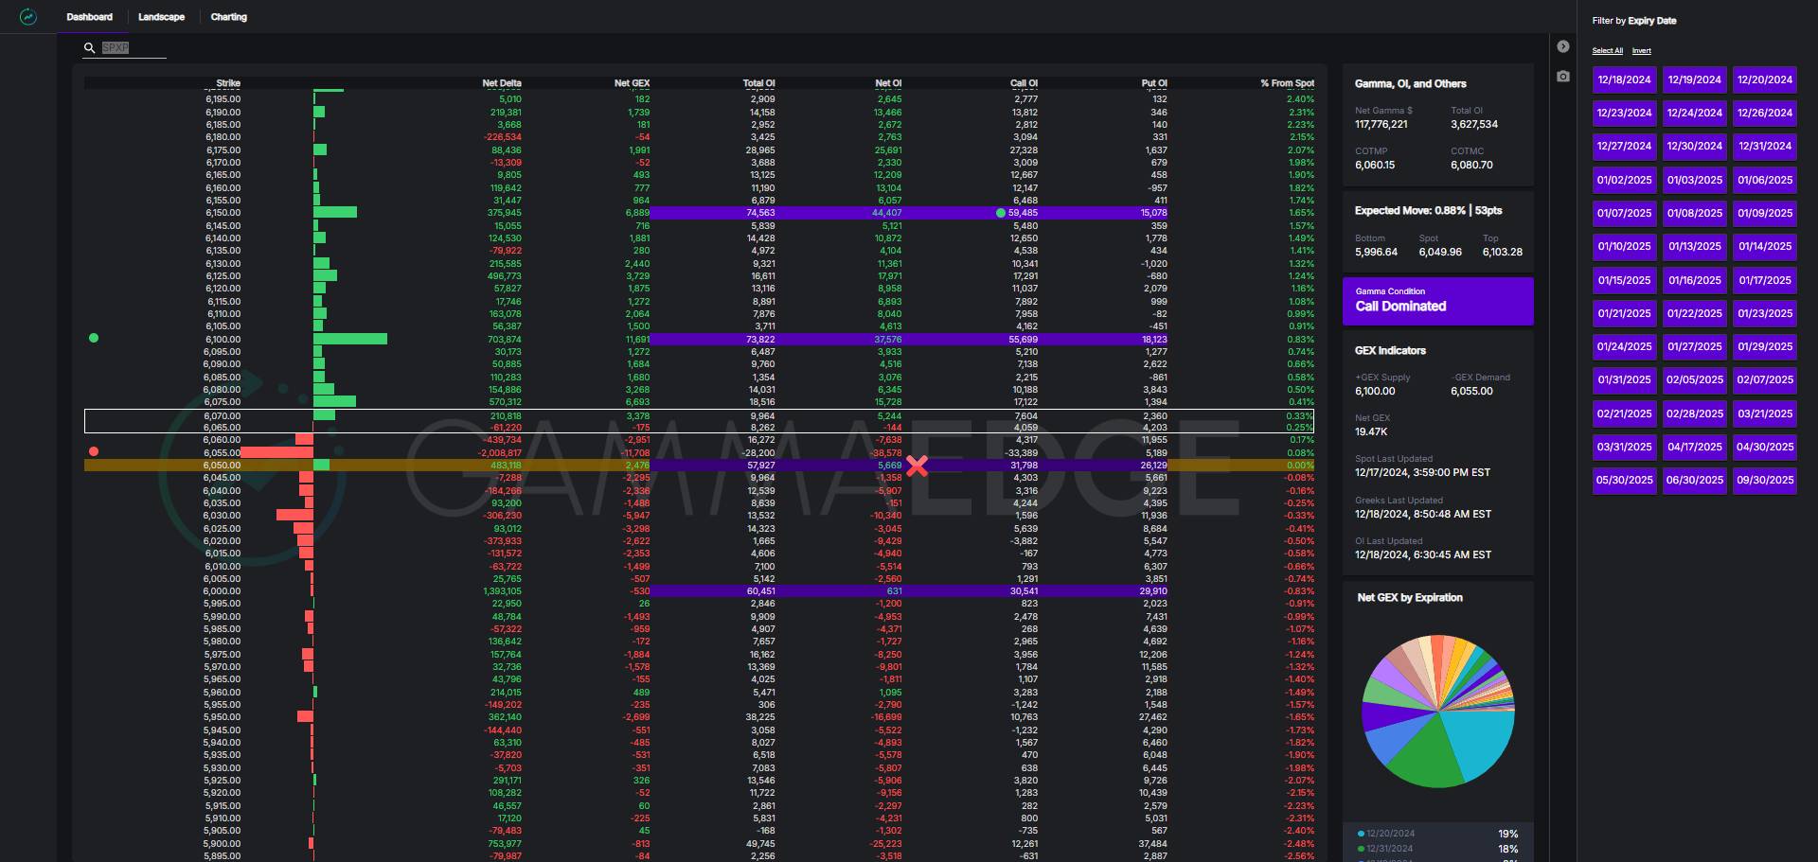The width and height of the screenshot is (1818, 862).
Task: Click the Invert link
Action: click(x=1641, y=51)
